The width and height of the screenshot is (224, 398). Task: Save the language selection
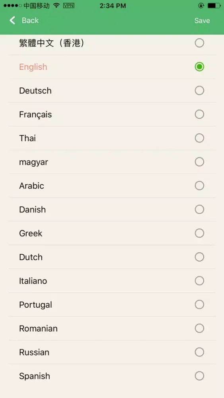point(202,21)
